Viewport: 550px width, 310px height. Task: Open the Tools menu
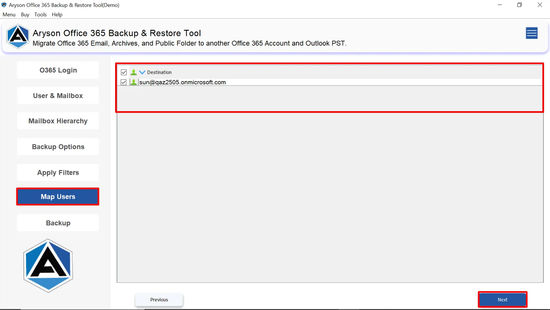tap(40, 15)
